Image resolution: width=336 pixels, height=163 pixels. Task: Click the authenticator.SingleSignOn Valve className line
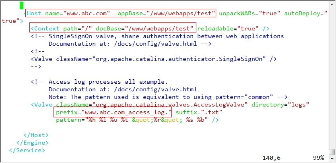pos(154,59)
